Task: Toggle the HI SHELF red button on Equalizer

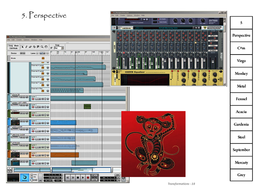Action: (x=209, y=71)
